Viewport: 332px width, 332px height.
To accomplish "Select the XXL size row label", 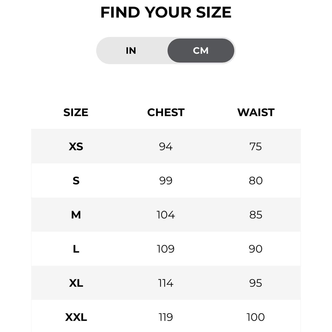I will coord(76,317).
